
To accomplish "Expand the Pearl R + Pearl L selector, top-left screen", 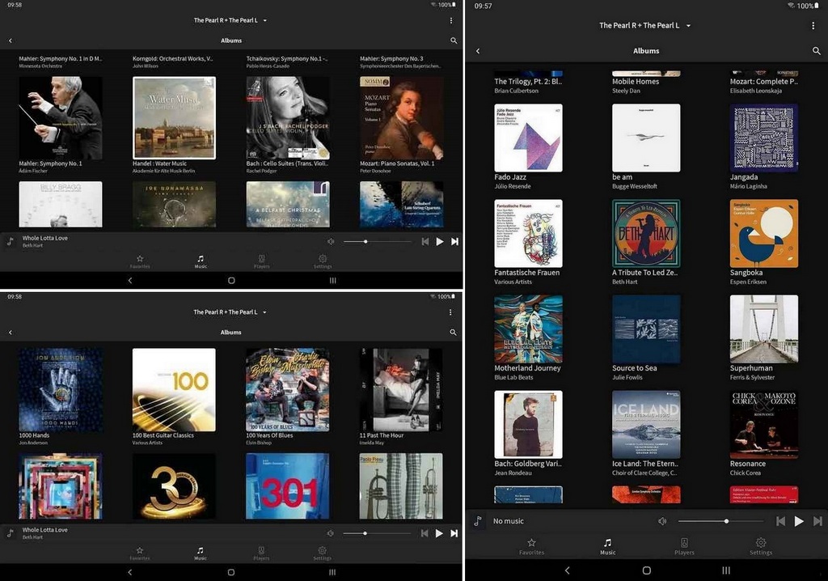I will (x=230, y=20).
